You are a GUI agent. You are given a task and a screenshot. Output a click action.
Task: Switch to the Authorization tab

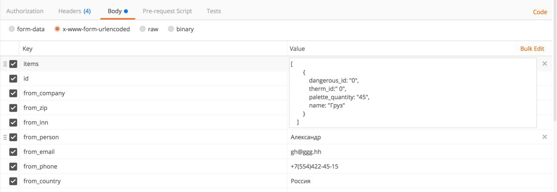point(25,11)
